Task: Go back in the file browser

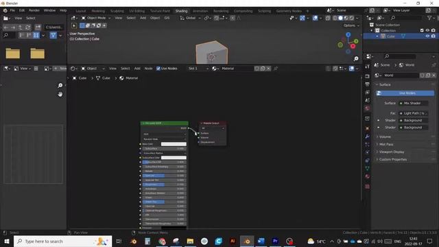Action: 6,27
